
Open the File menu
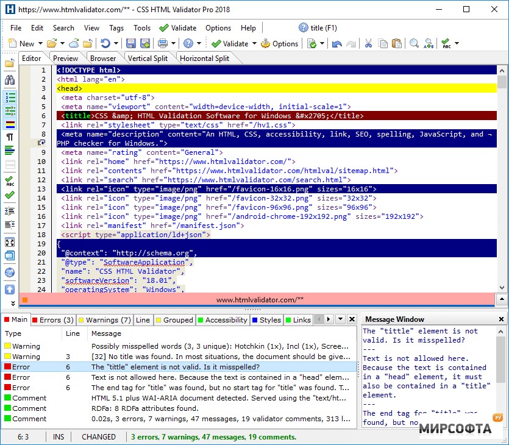pyautogui.click(x=16, y=28)
